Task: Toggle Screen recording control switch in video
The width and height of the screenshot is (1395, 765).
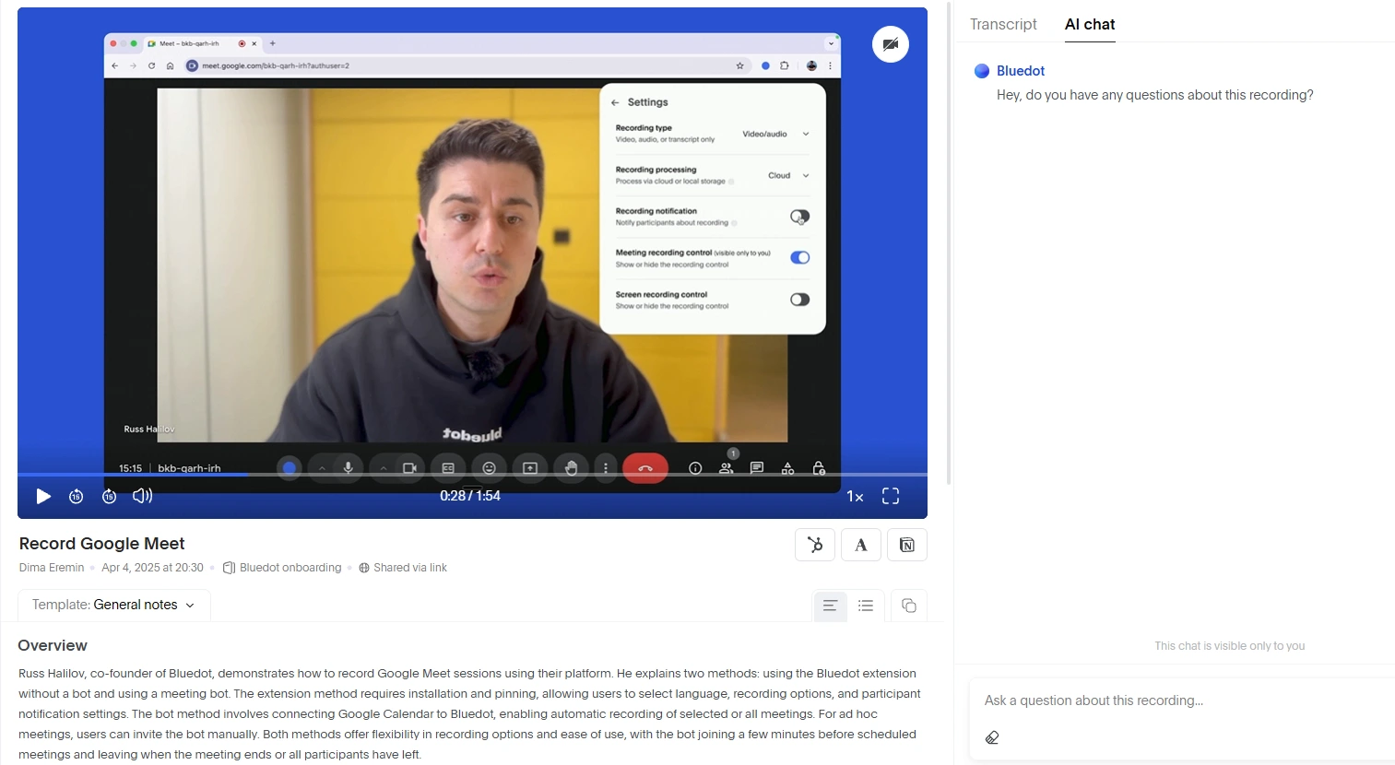Action: [799, 300]
